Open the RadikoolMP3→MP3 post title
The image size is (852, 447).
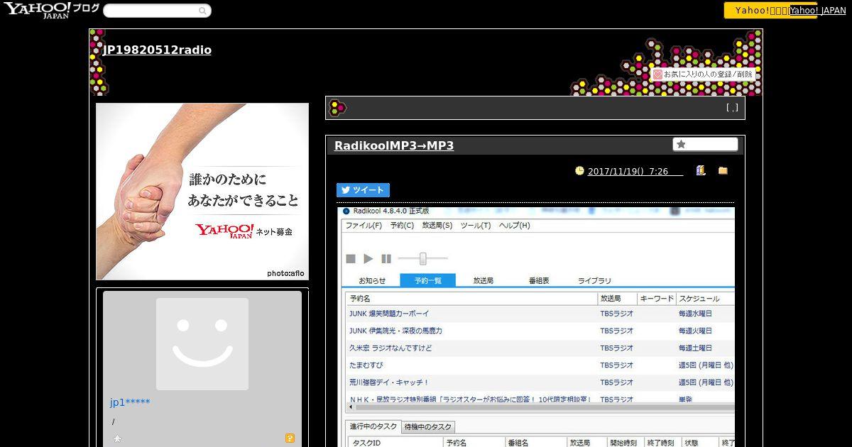click(394, 145)
